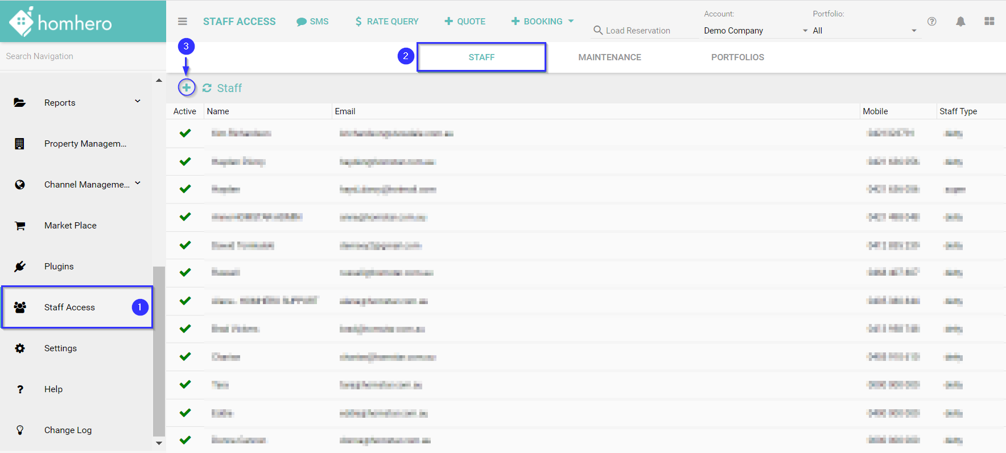This screenshot has width=1006, height=453.
Task: Toggle the Active checkmark in first staff row
Action: coord(185,133)
